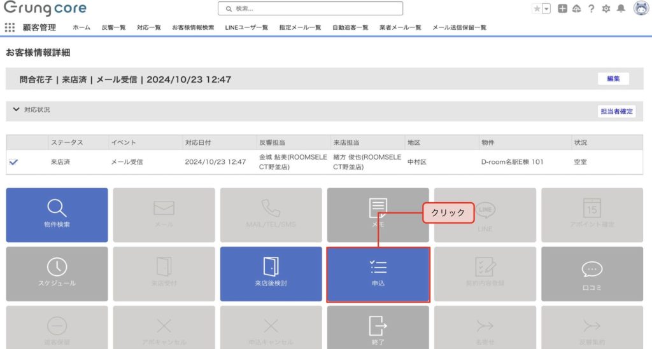
Task: Click the favorites star icon
Action: tap(537, 8)
